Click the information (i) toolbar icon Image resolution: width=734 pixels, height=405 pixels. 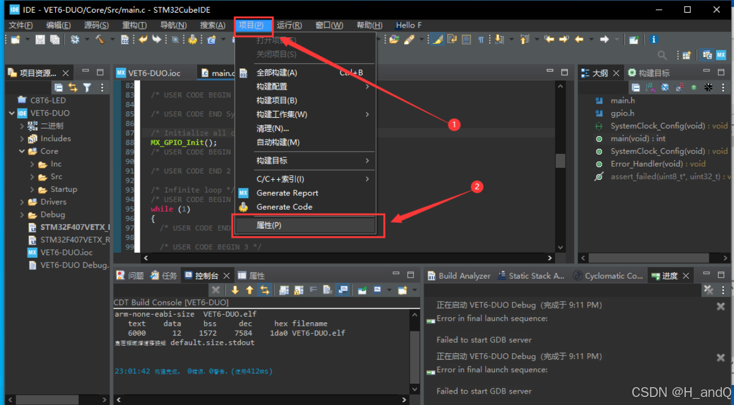pyautogui.click(x=654, y=40)
